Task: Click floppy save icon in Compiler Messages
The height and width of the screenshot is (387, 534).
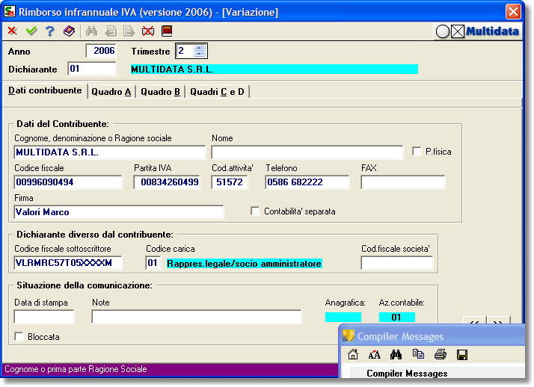Action: point(462,355)
